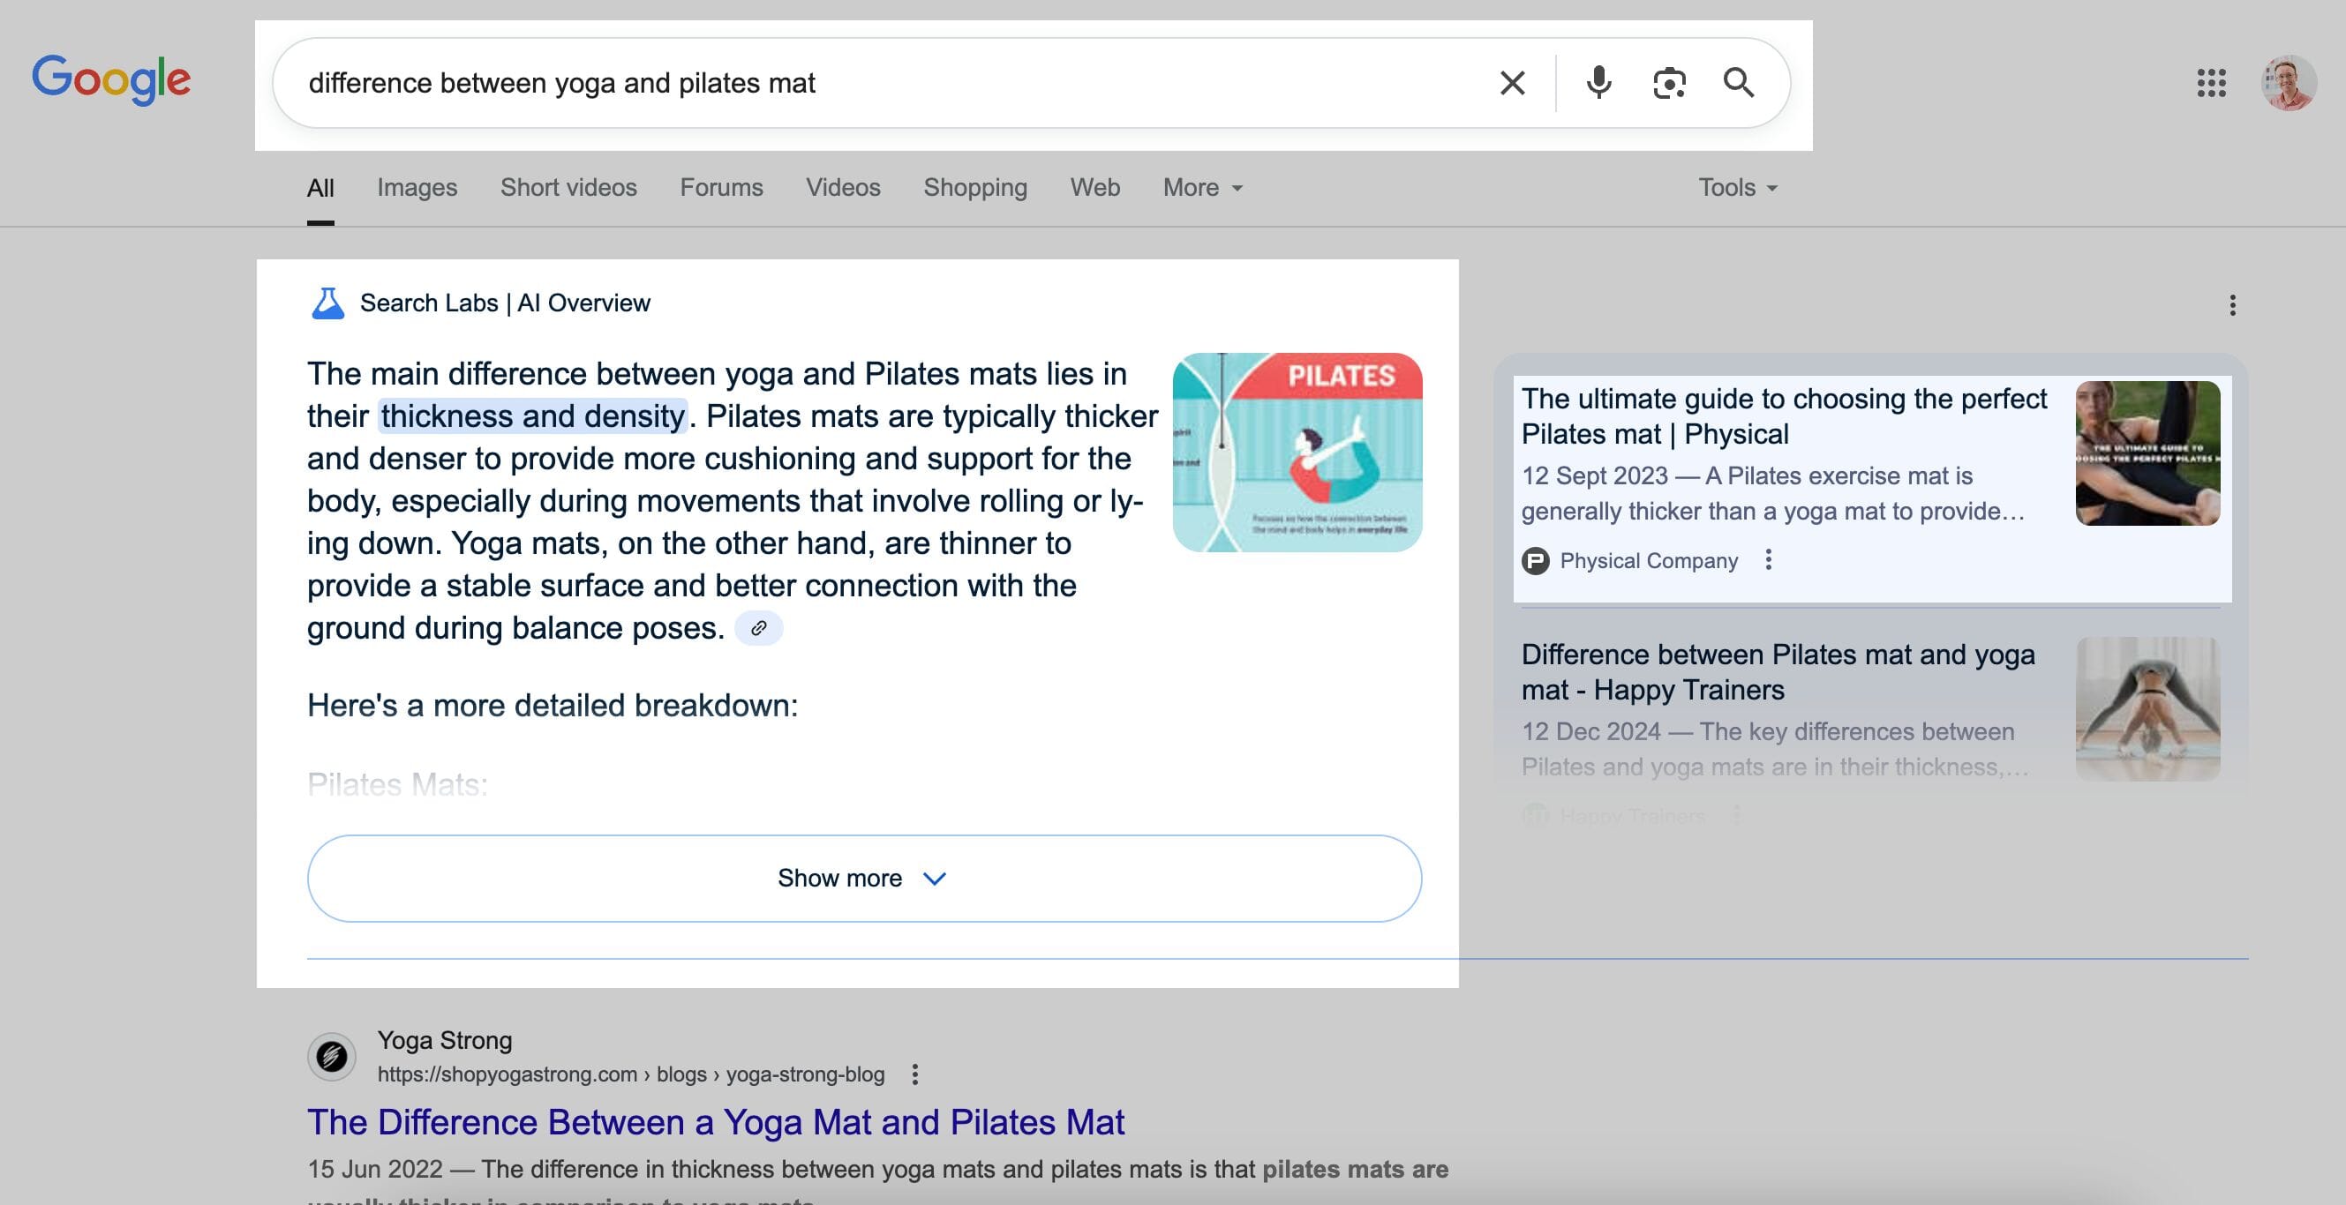
Task: Select the All results tab
Action: pos(320,188)
